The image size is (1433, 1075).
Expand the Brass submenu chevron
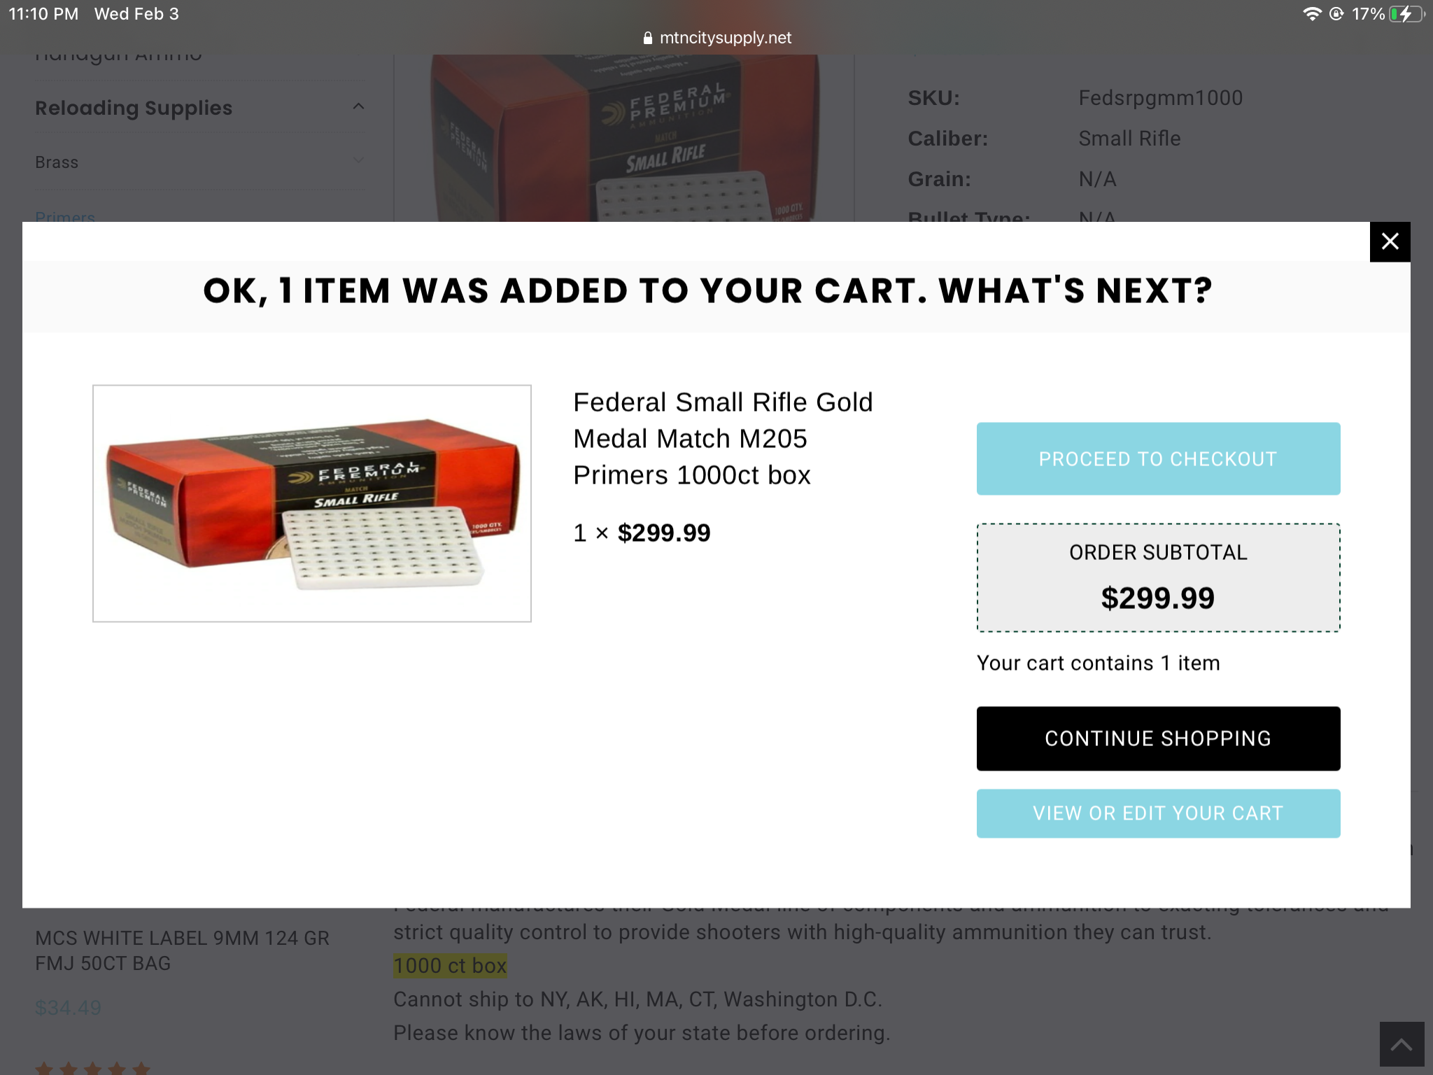[358, 162]
